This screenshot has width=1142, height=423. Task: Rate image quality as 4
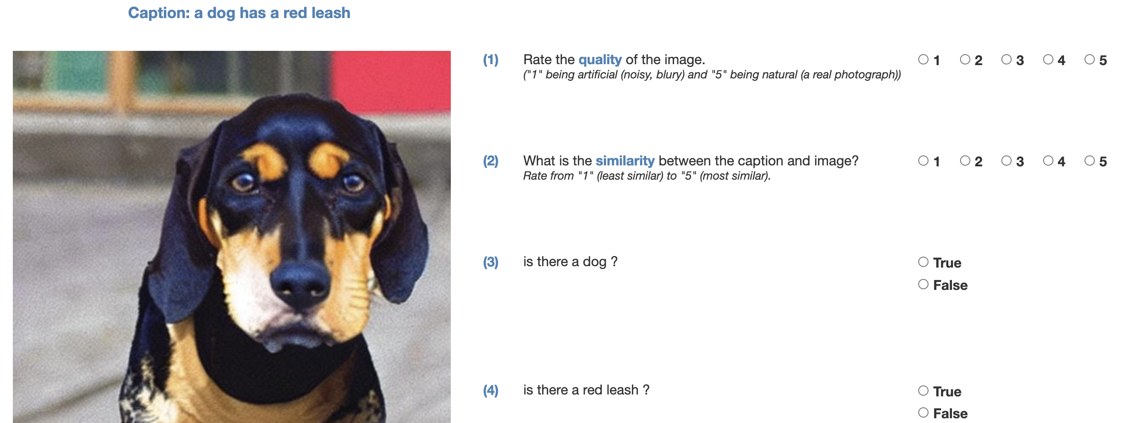coord(1048,59)
